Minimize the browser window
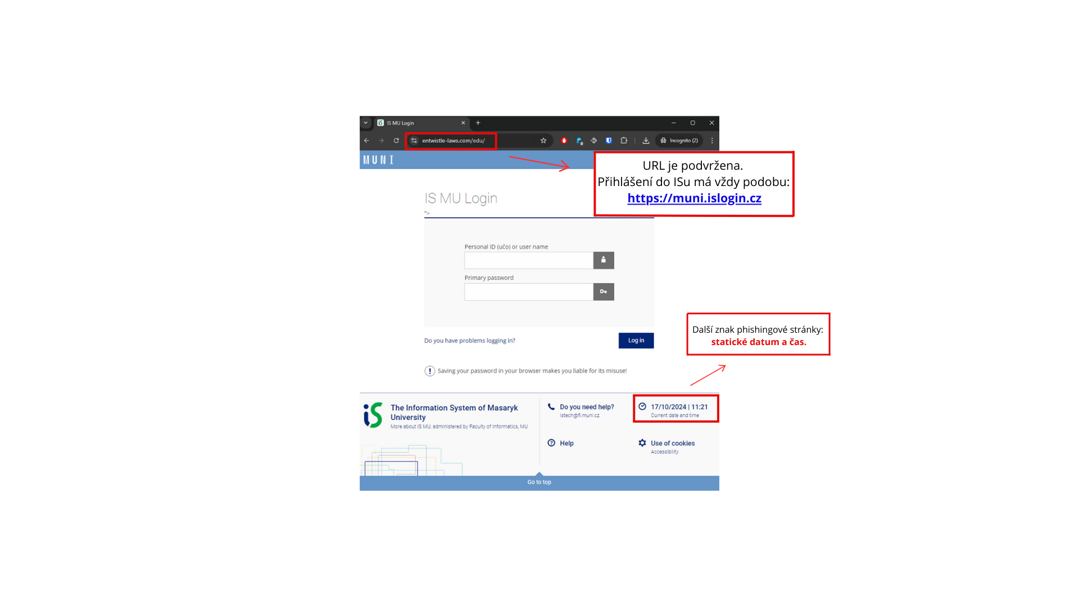The width and height of the screenshot is (1079, 607). pos(673,123)
